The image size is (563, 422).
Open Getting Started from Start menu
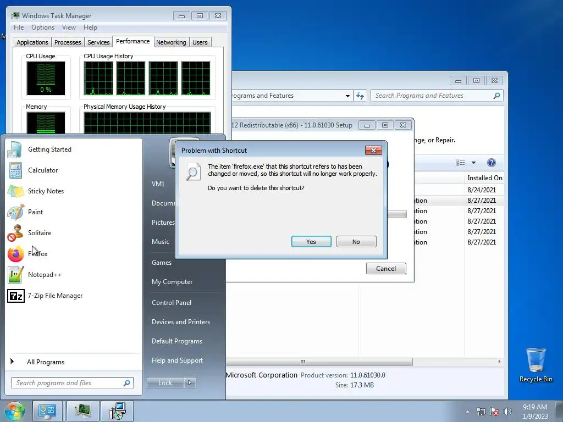click(49, 149)
